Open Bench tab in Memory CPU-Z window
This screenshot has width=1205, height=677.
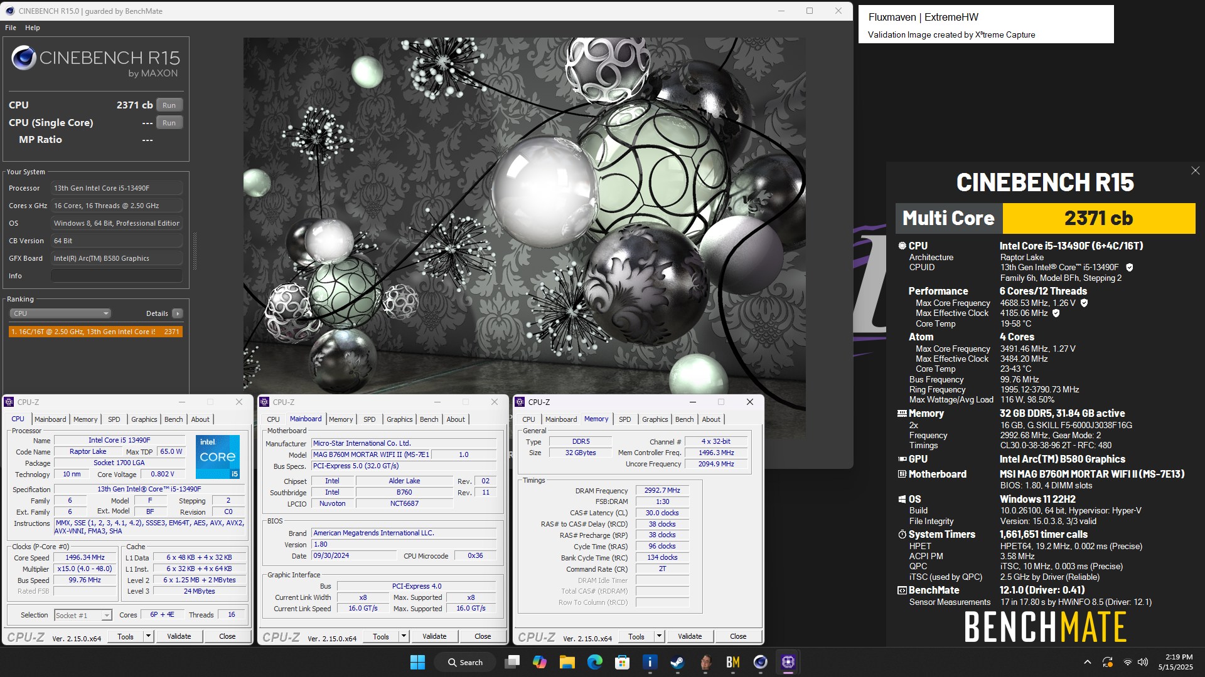coord(685,419)
